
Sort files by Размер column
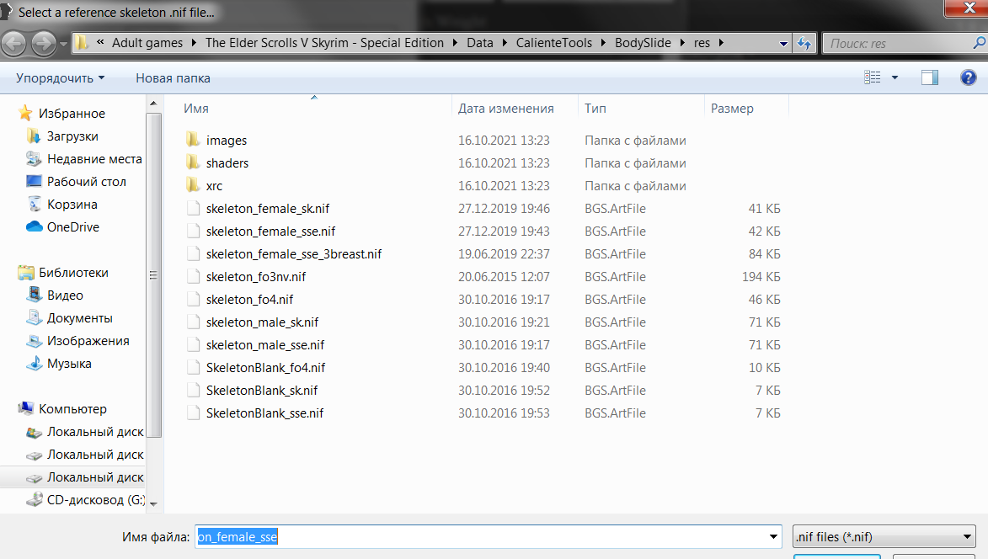[732, 109]
